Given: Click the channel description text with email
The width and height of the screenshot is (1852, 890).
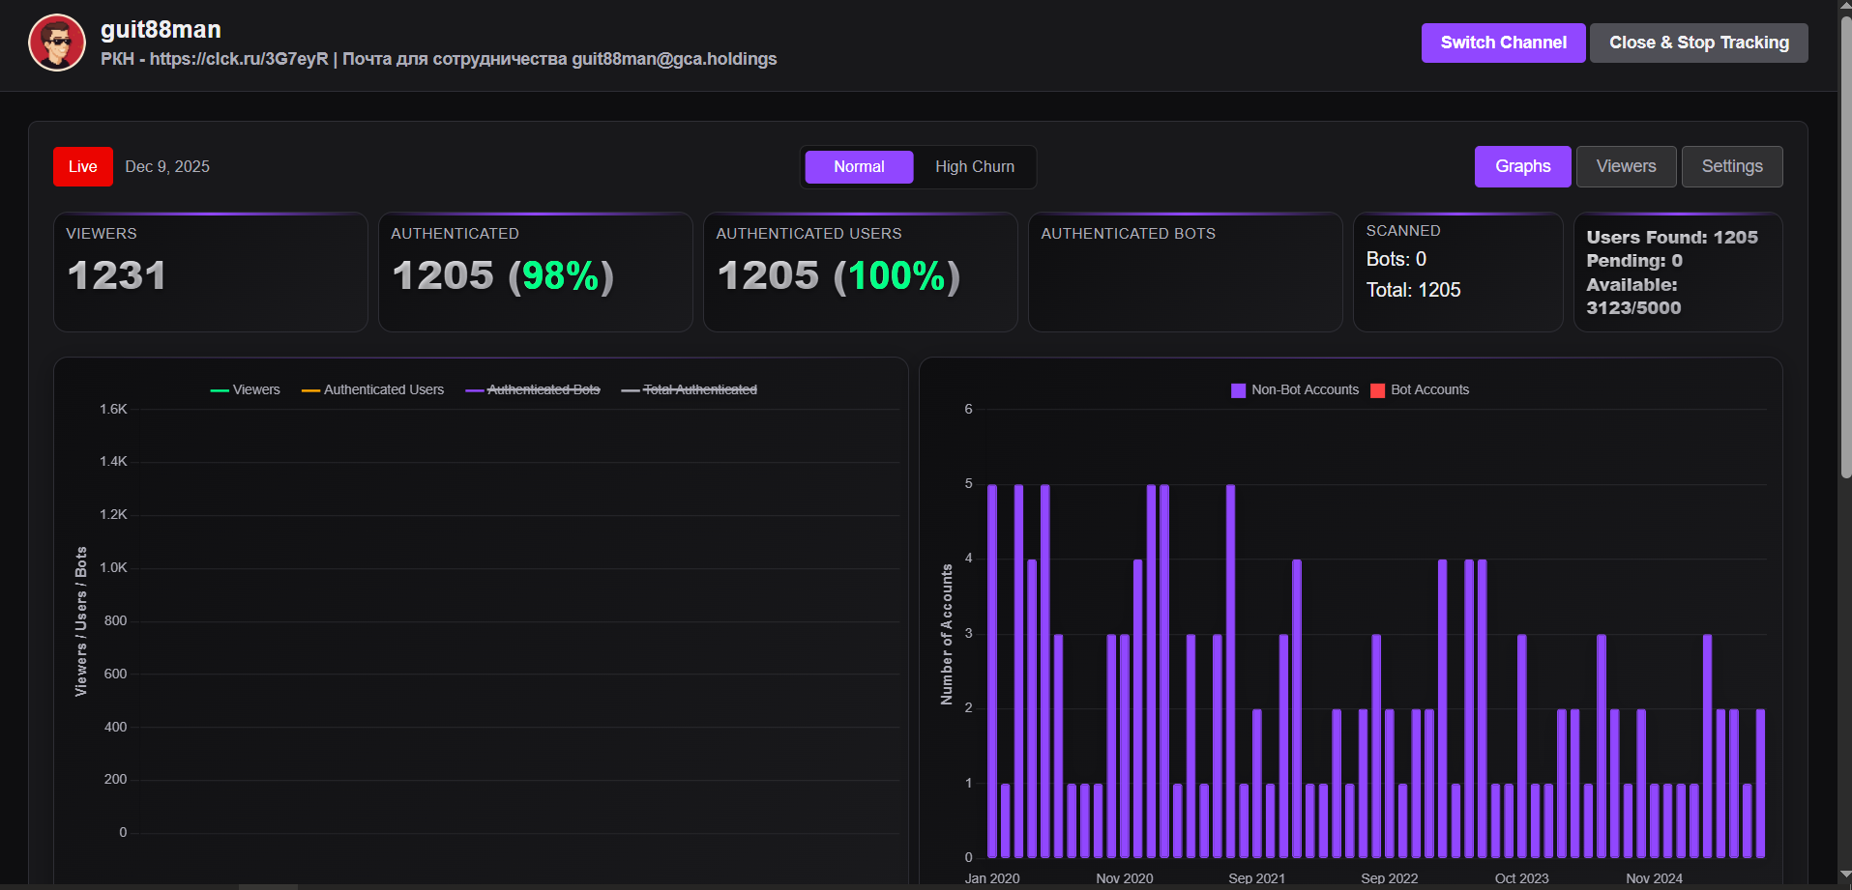Looking at the screenshot, I should (439, 59).
